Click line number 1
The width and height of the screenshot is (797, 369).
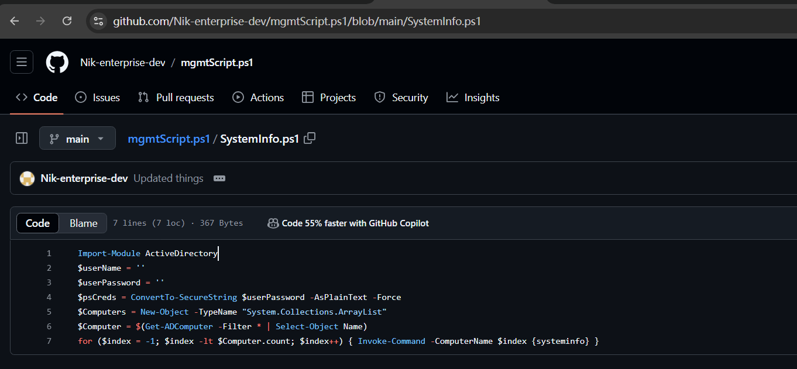(x=49, y=253)
